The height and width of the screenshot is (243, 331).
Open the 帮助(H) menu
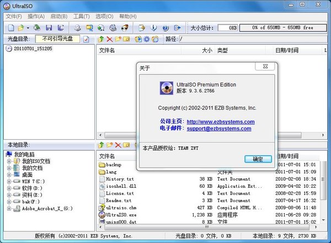128,16
